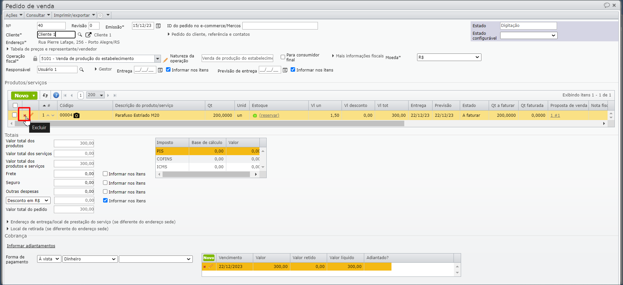Click the reservar stock link
The image size is (623, 285).
point(269,115)
